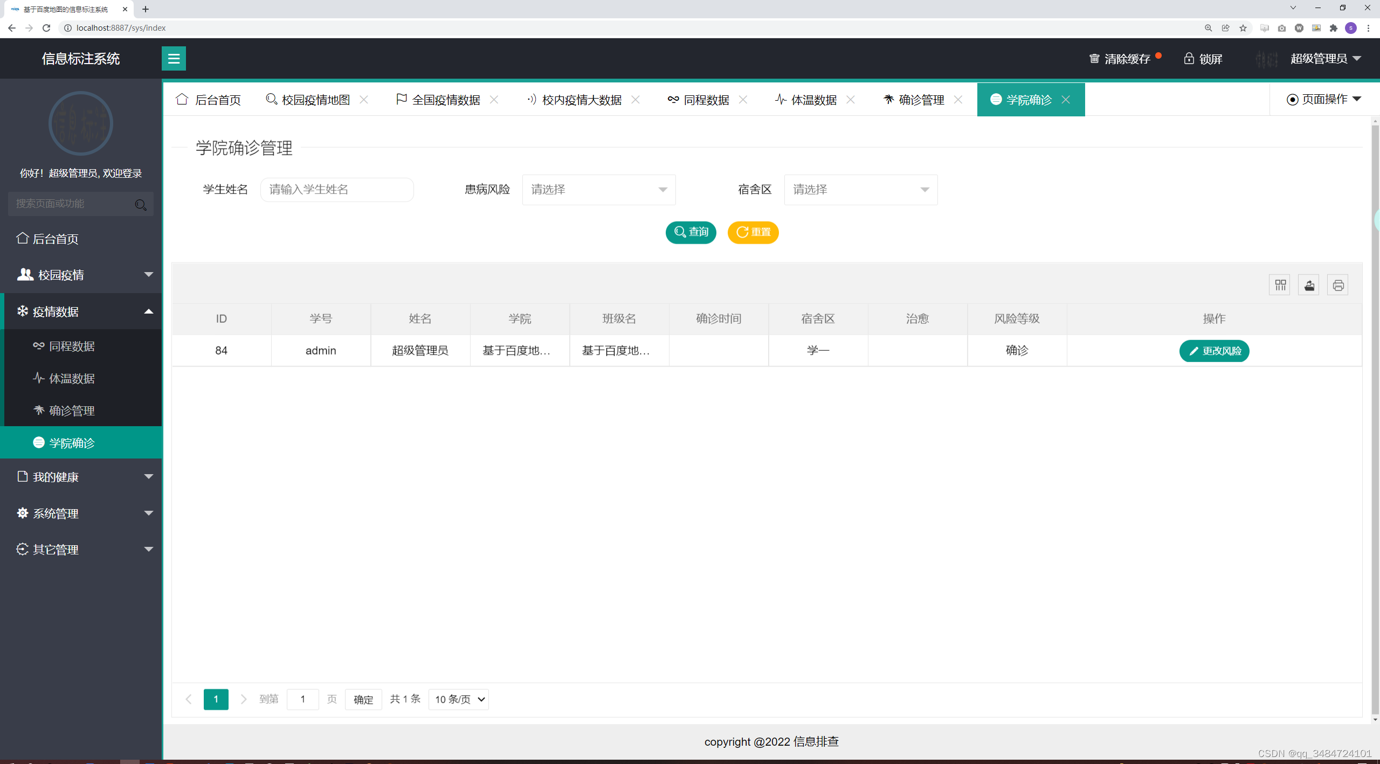Click the sidebar search magnifier icon
This screenshot has width=1380, height=764.
point(141,204)
